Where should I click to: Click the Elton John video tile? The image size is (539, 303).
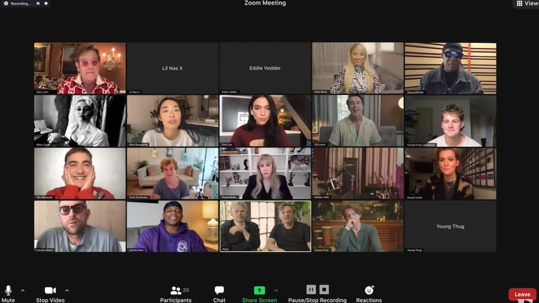[x=80, y=68]
